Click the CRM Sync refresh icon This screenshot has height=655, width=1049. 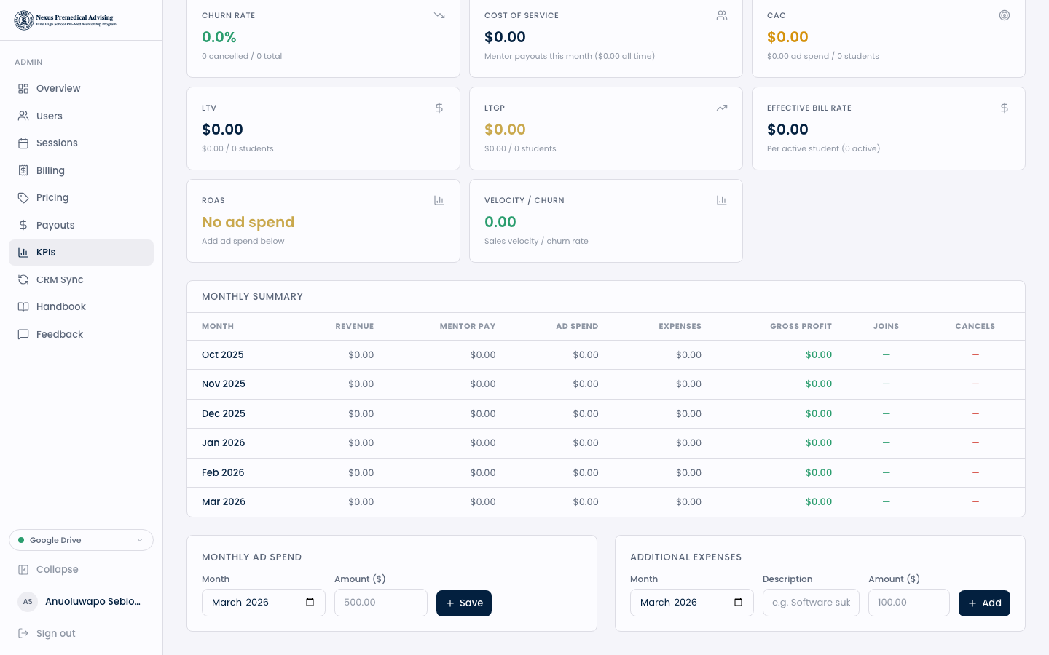coord(23,279)
